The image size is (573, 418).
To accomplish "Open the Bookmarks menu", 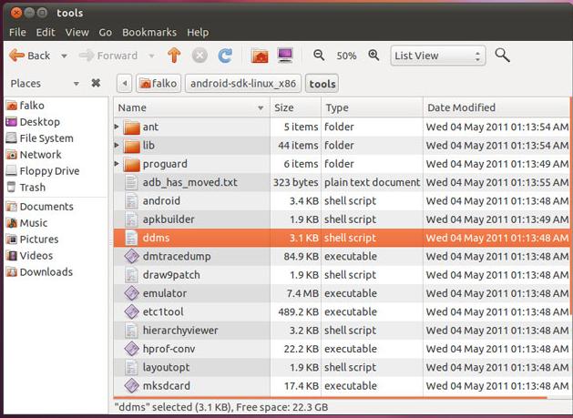I will point(149,32).
